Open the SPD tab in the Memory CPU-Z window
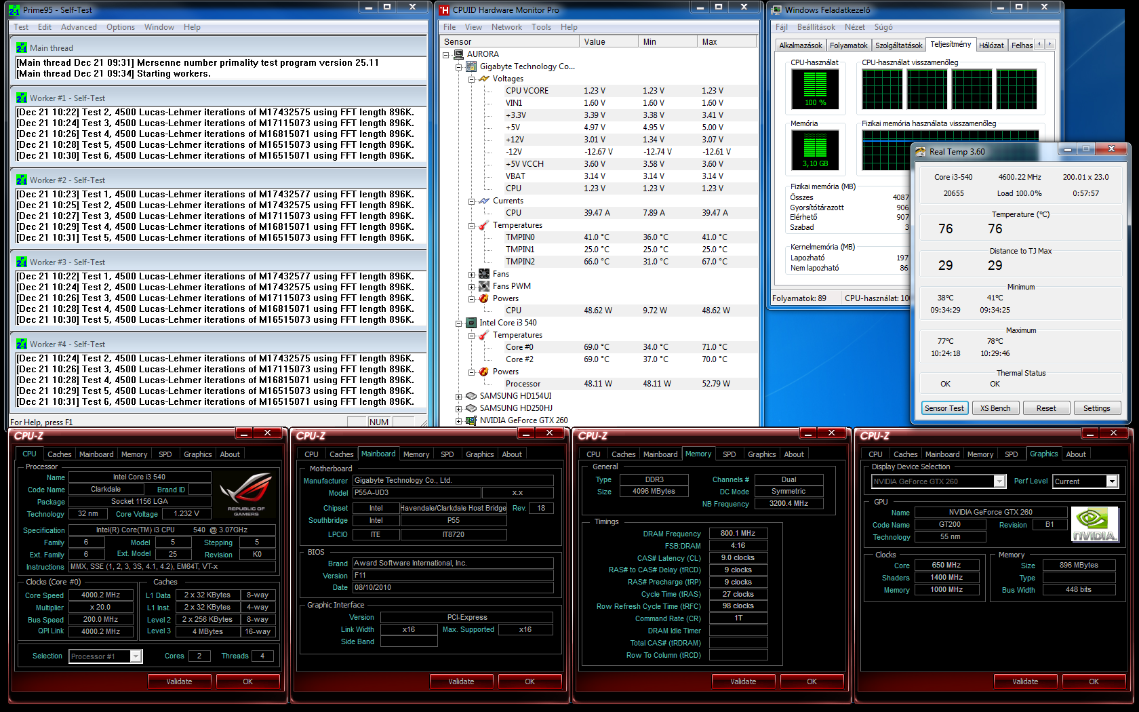This screenshot has height=712, width=1139. tap(730, 454)
